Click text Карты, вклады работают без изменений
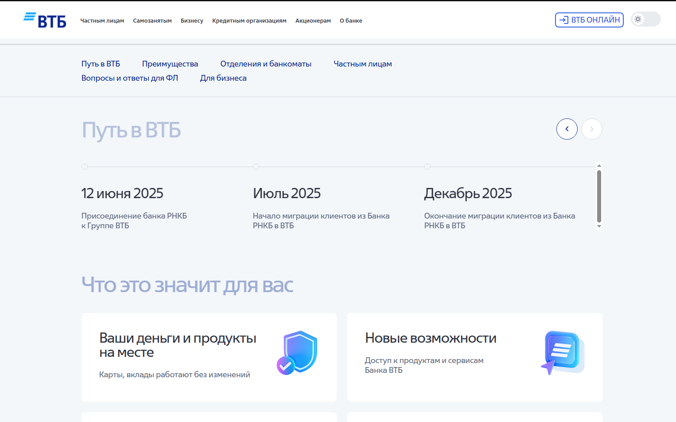676x422 pixels. [x=175, y=375]
